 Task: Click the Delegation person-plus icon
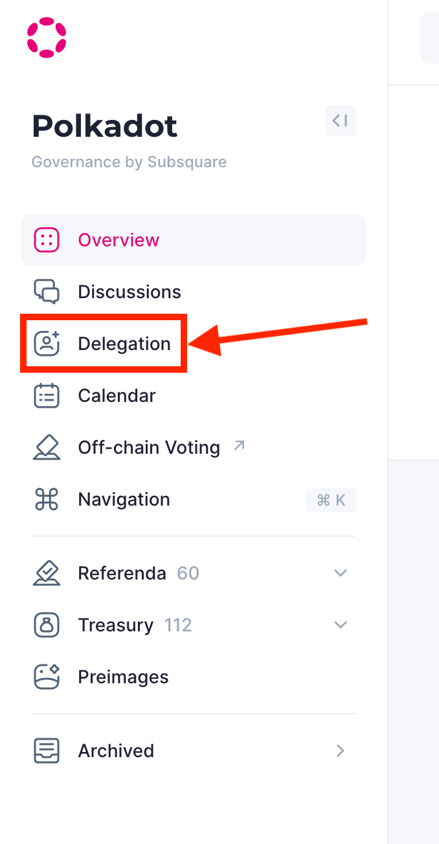pos(47,344)
